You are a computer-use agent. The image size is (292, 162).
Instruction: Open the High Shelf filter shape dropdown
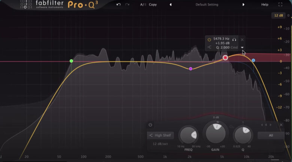point(160,135)
